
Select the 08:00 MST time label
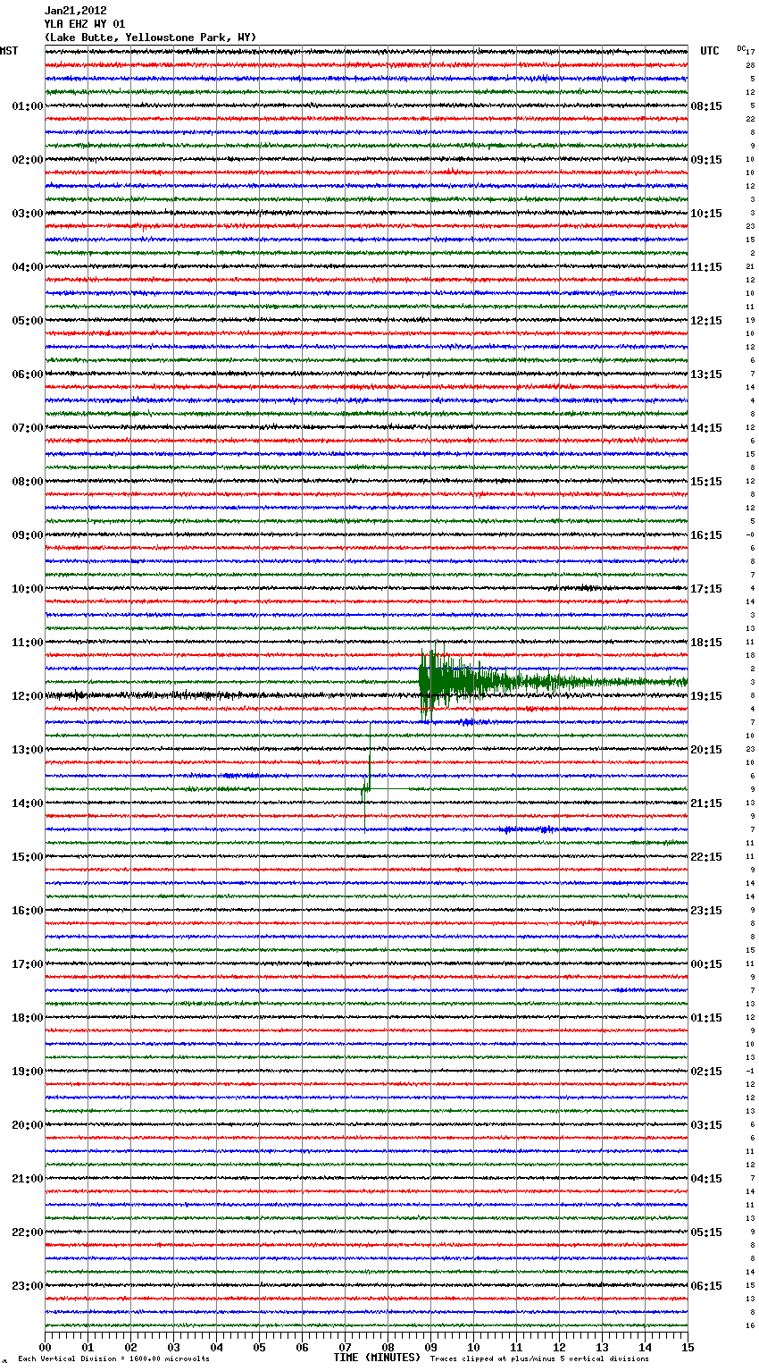[x=28, y=482]
